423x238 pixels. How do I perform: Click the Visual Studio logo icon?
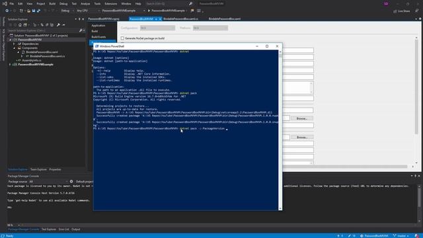coord(5,3)
